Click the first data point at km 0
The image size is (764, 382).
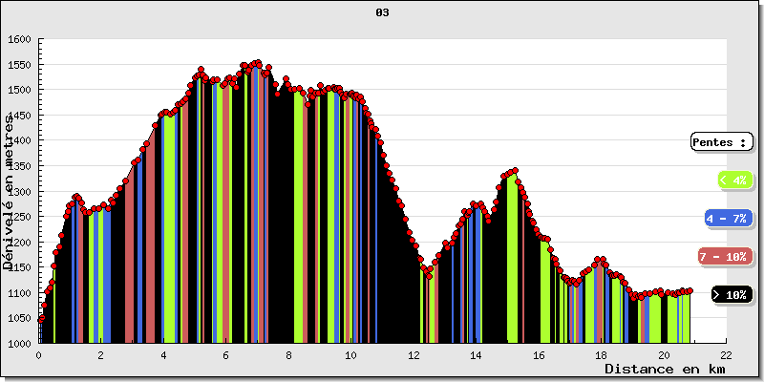[40, 320]
